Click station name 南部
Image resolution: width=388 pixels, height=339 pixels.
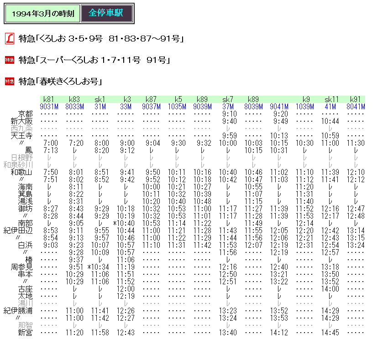click(25, 223)
